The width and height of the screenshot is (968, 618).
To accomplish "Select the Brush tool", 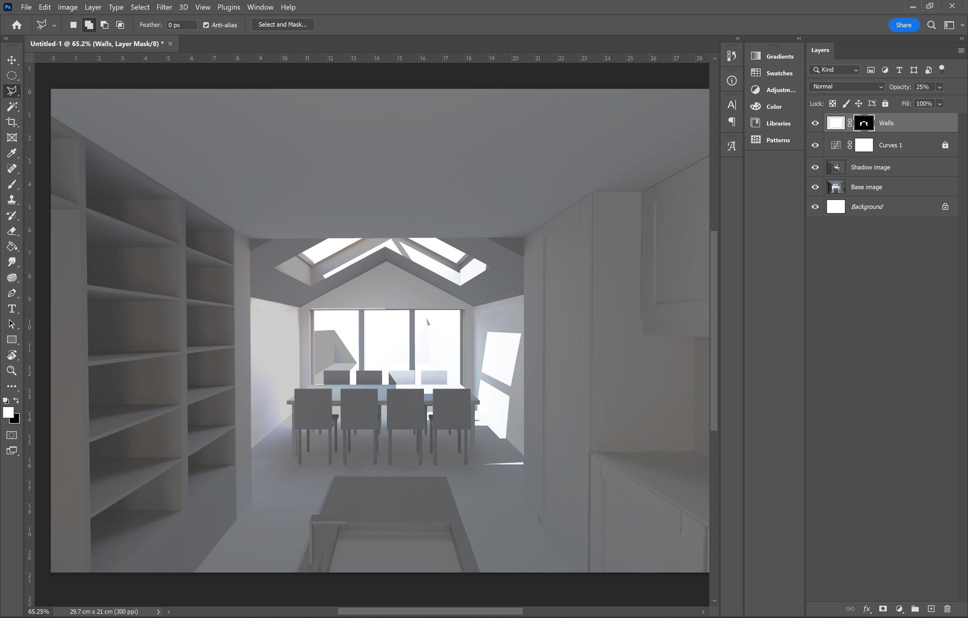I will coord(12,184).
